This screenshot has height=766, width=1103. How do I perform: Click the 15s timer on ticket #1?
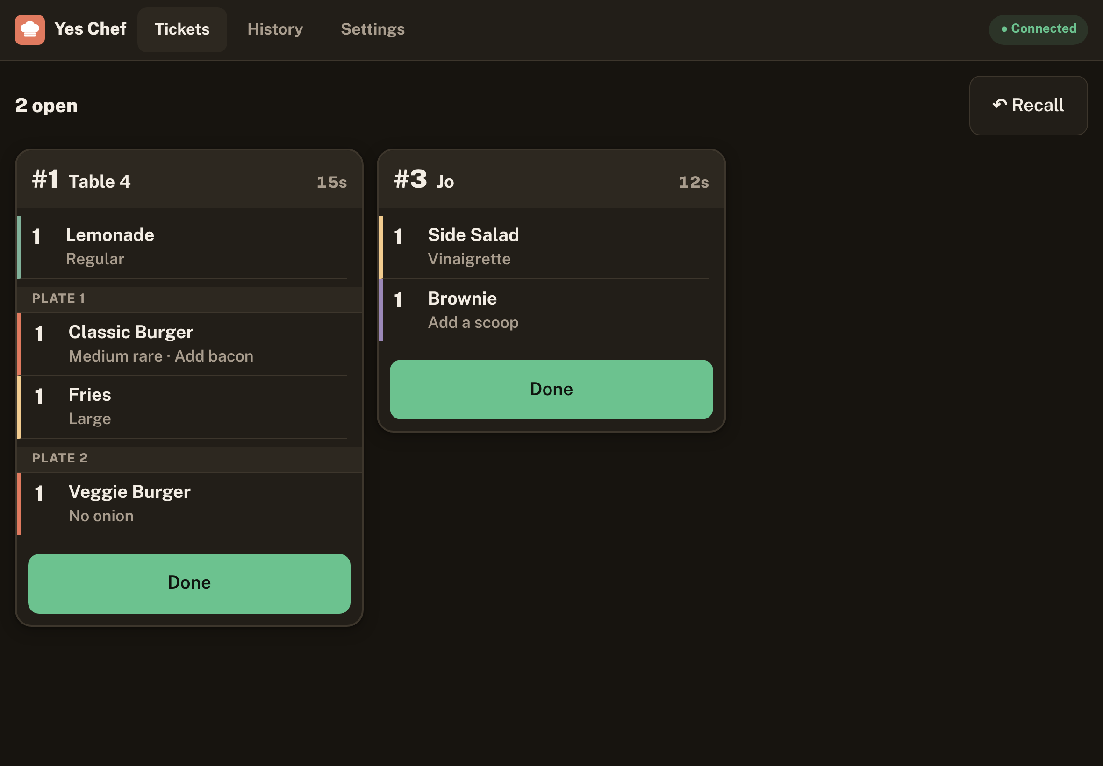(x=332, y=182)
